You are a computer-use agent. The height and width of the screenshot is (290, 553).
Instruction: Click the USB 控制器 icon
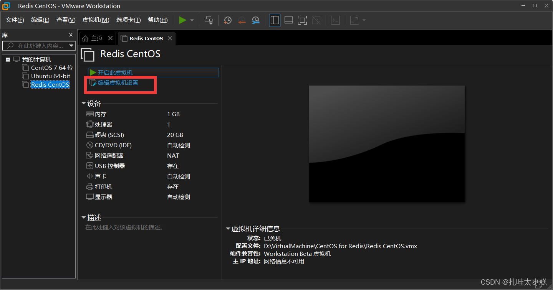90,166
